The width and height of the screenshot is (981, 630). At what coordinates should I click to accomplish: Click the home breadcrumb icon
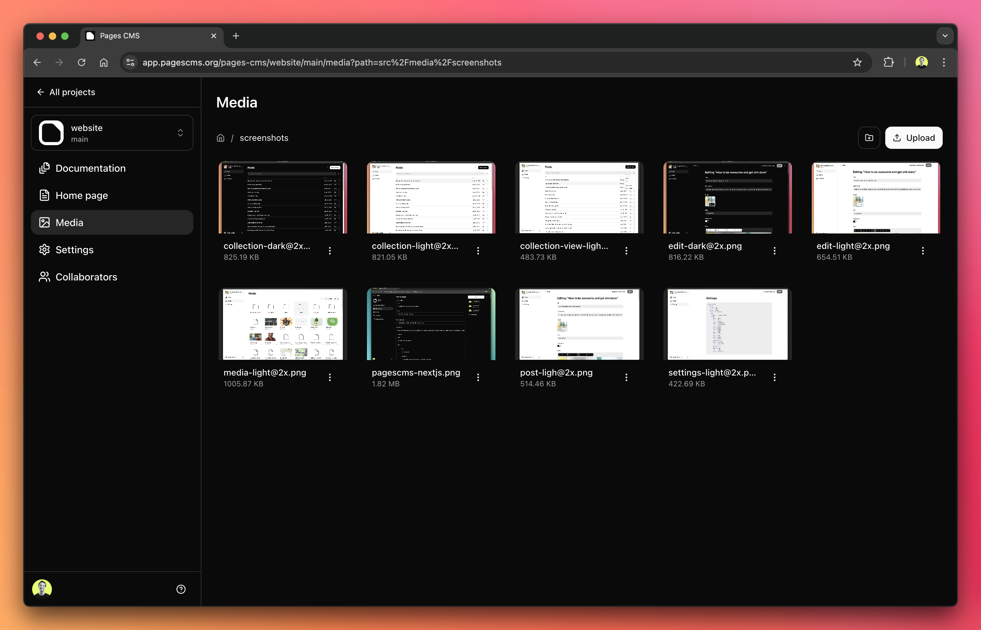click(221, 138)
